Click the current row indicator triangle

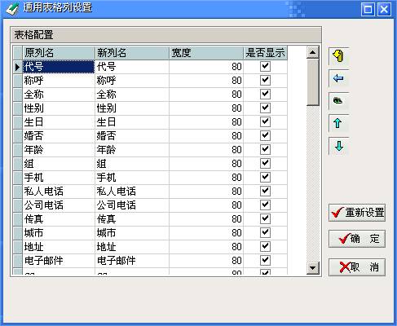(x=18, y=67)
